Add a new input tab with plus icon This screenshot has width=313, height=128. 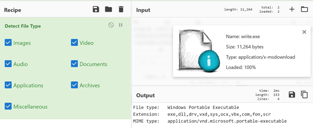(292, 9)
